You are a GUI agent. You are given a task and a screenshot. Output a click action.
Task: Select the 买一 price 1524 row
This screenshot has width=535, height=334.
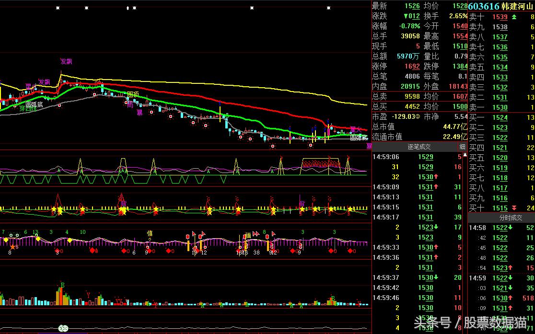pyautogui.click(x=501, y=117)
